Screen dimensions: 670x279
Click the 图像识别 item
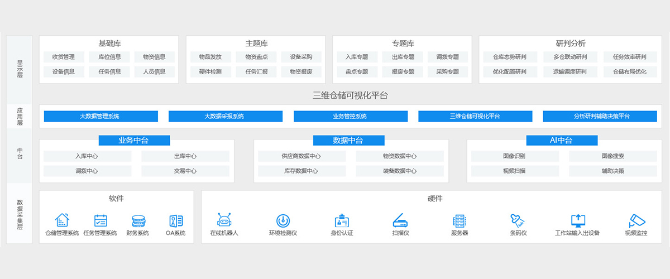point(515,156)
